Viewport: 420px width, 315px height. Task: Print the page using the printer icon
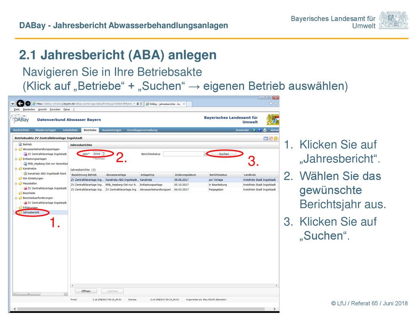point(265,130)
